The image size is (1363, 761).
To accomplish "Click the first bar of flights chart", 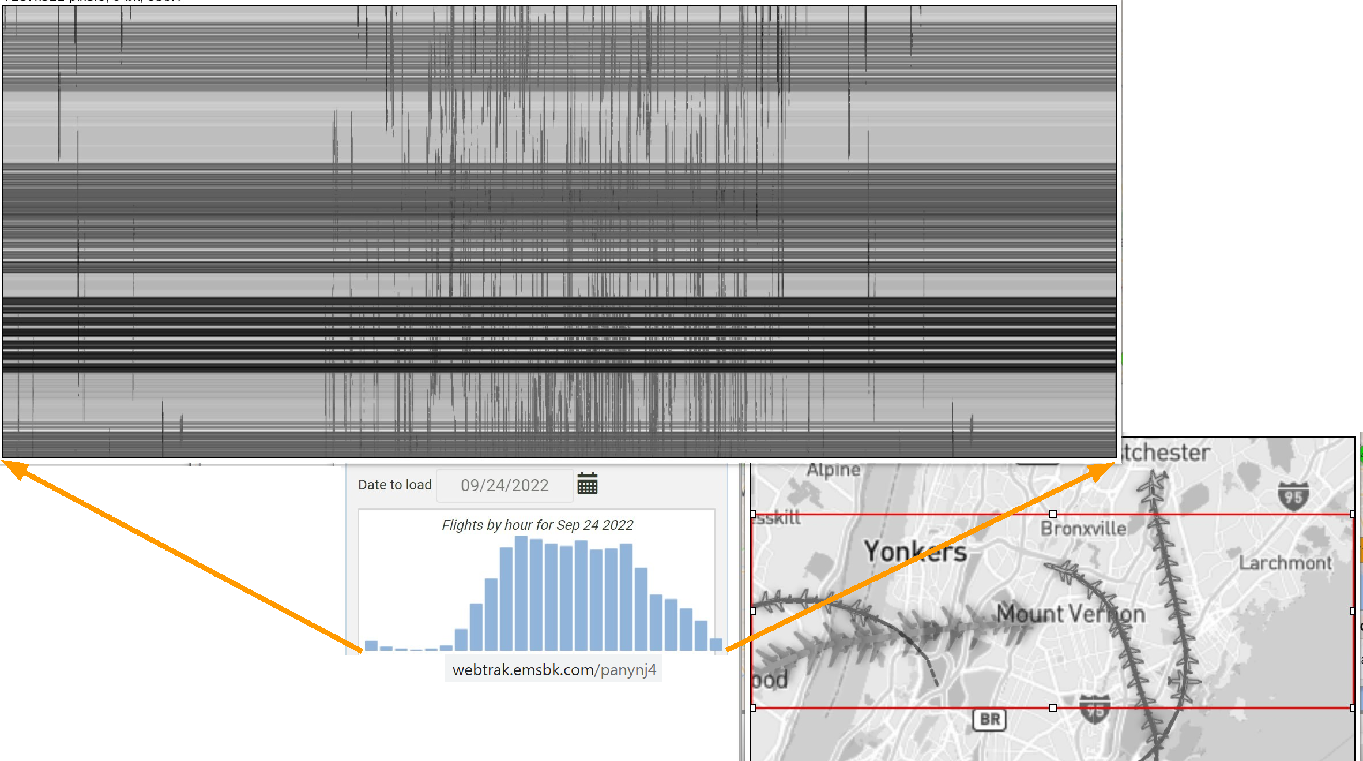I will click(371, 645).
